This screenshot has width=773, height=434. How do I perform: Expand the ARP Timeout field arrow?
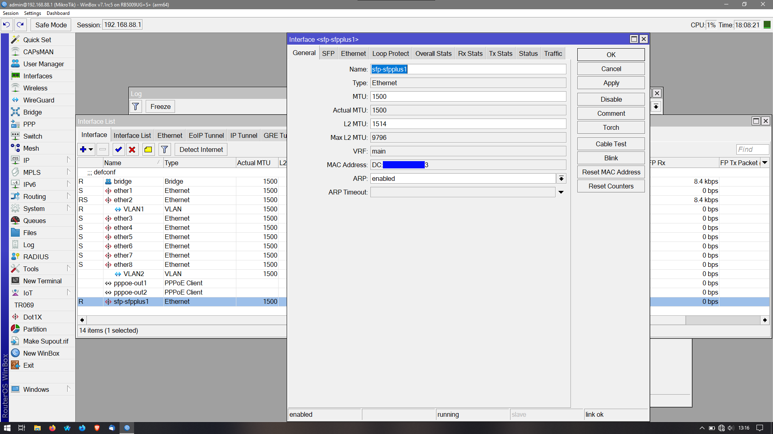(561, 192)
